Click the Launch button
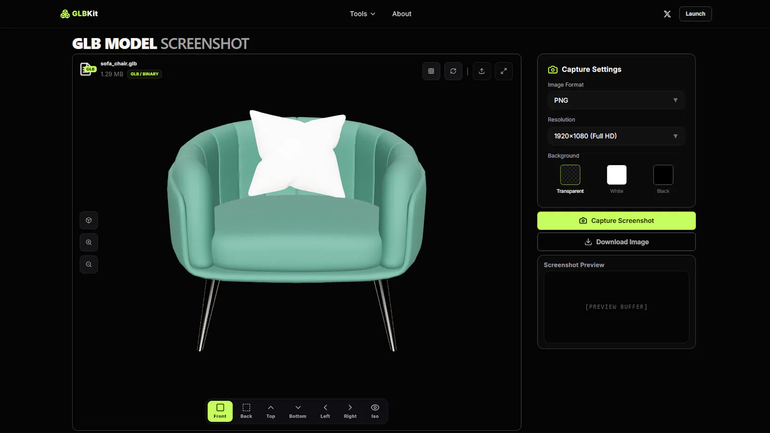The width and height of the screenshot is (770, 433). click(x=695, y=14)
